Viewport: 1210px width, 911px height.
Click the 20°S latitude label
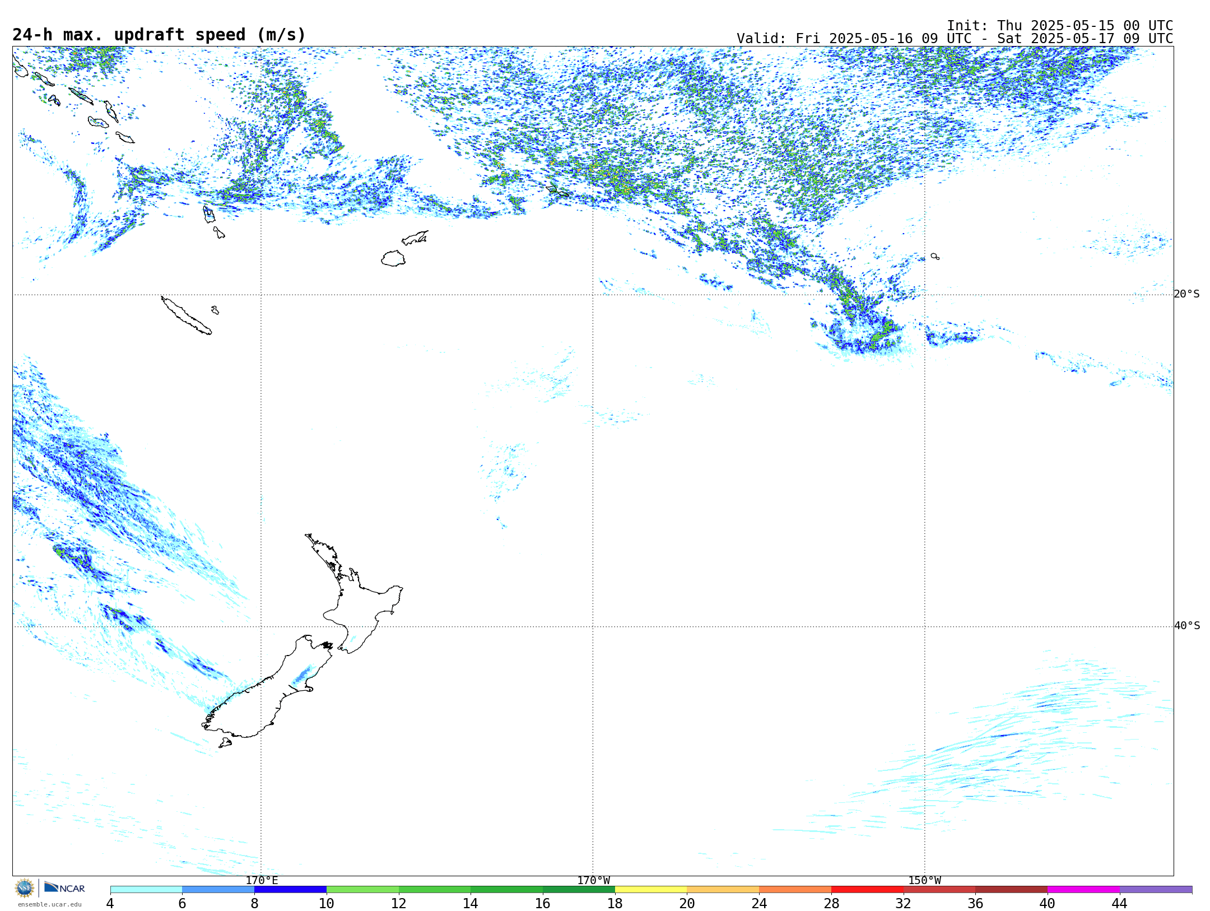pos(1186,294)
